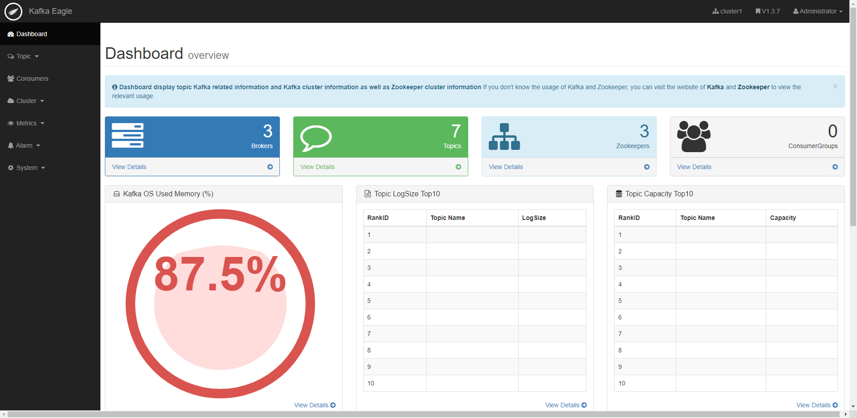The width and height of the screenshot is (857, 418).
Task: Click the 87.5% memory liquid gauge
Action: point(220,304)
